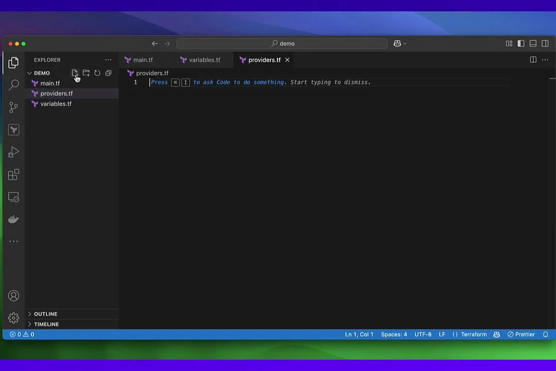Open the Copilot dropdown chevron menu

405,44
